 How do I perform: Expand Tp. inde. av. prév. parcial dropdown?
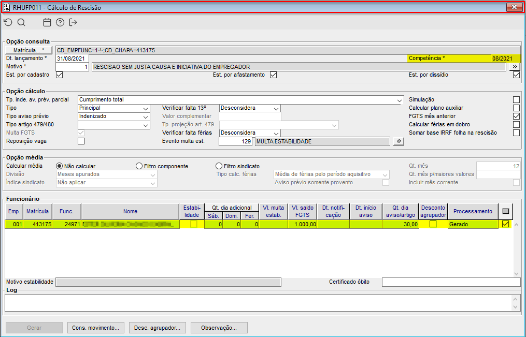pos(399,100)
